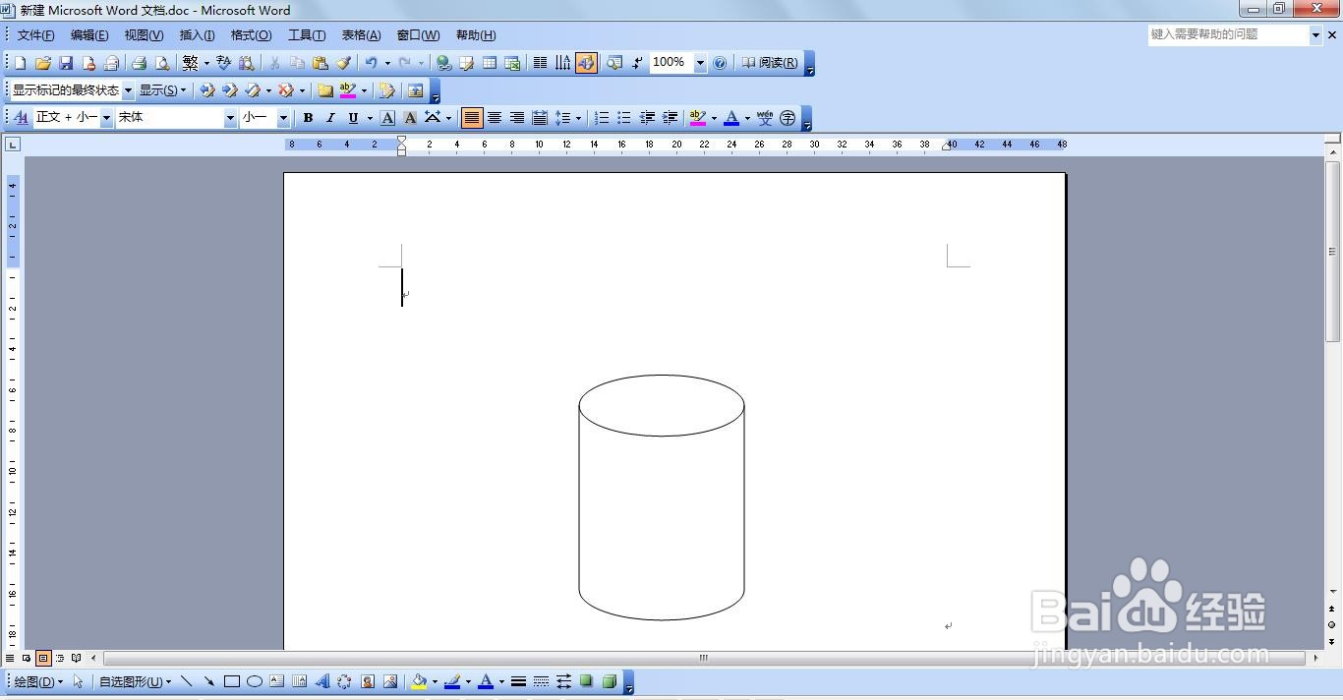Expand the fill color dropdown arrow
Screen dimensions: 1343x700
[x=435, y=681]
